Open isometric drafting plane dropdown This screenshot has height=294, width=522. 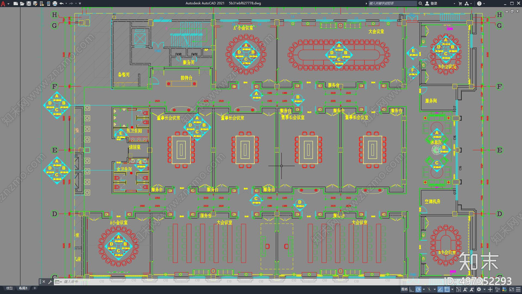pyautogui.click(x=435, y=289)
